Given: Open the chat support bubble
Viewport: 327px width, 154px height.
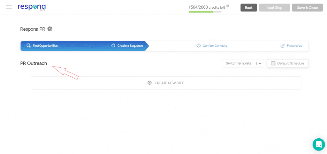Looking at the screenshot, I should pyautogui.click(x=318, y=144).
